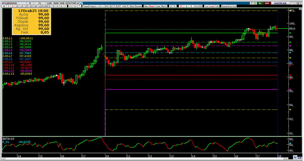The image size is (304, 161).
Task: Click the period field showing 5
Action: coord(30,3)
